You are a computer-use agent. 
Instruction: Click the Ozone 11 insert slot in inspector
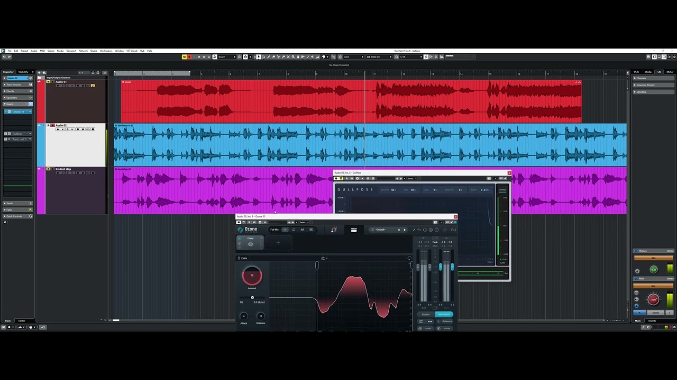tap(17, 112)
